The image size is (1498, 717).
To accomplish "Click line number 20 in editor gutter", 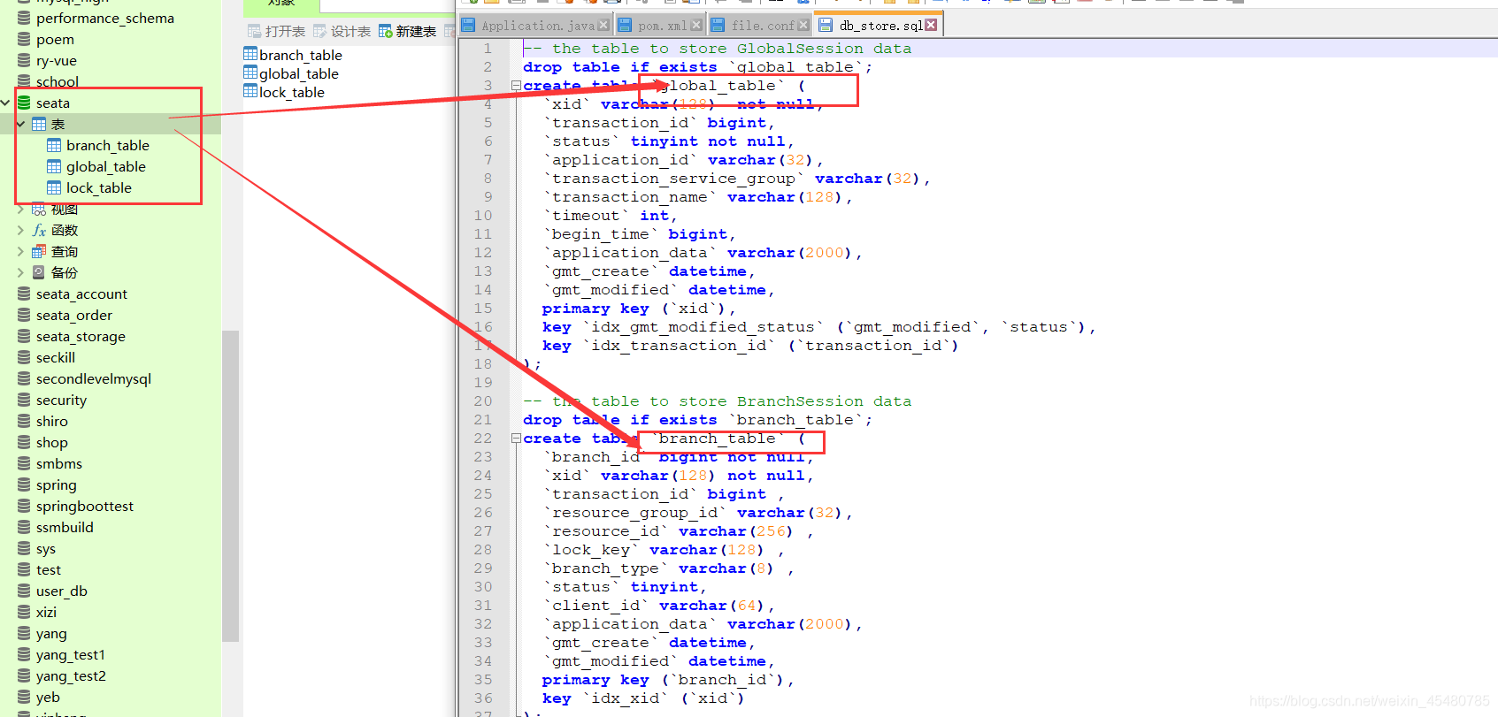I will pyautogui.click(x=483, y=401).
